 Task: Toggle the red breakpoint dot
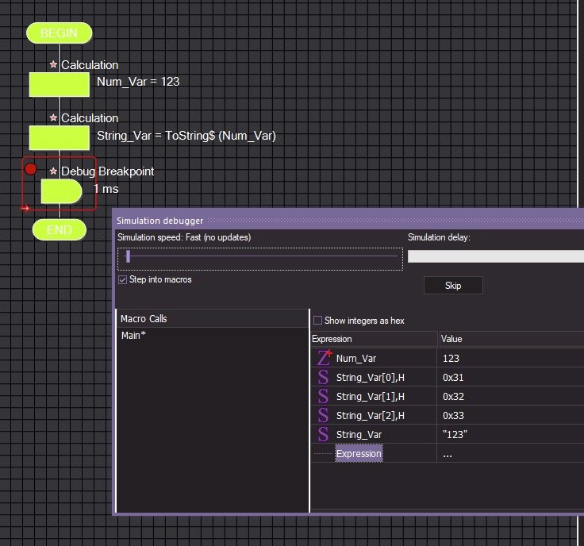coord(31,169)
